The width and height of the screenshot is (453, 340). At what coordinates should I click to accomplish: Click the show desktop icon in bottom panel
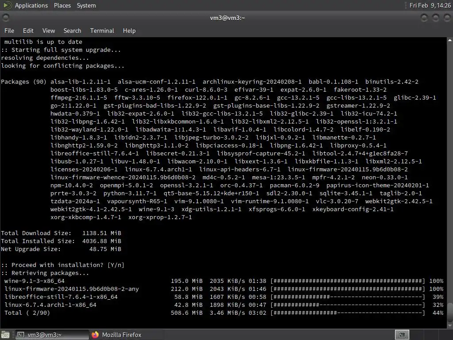pos(5,335)
